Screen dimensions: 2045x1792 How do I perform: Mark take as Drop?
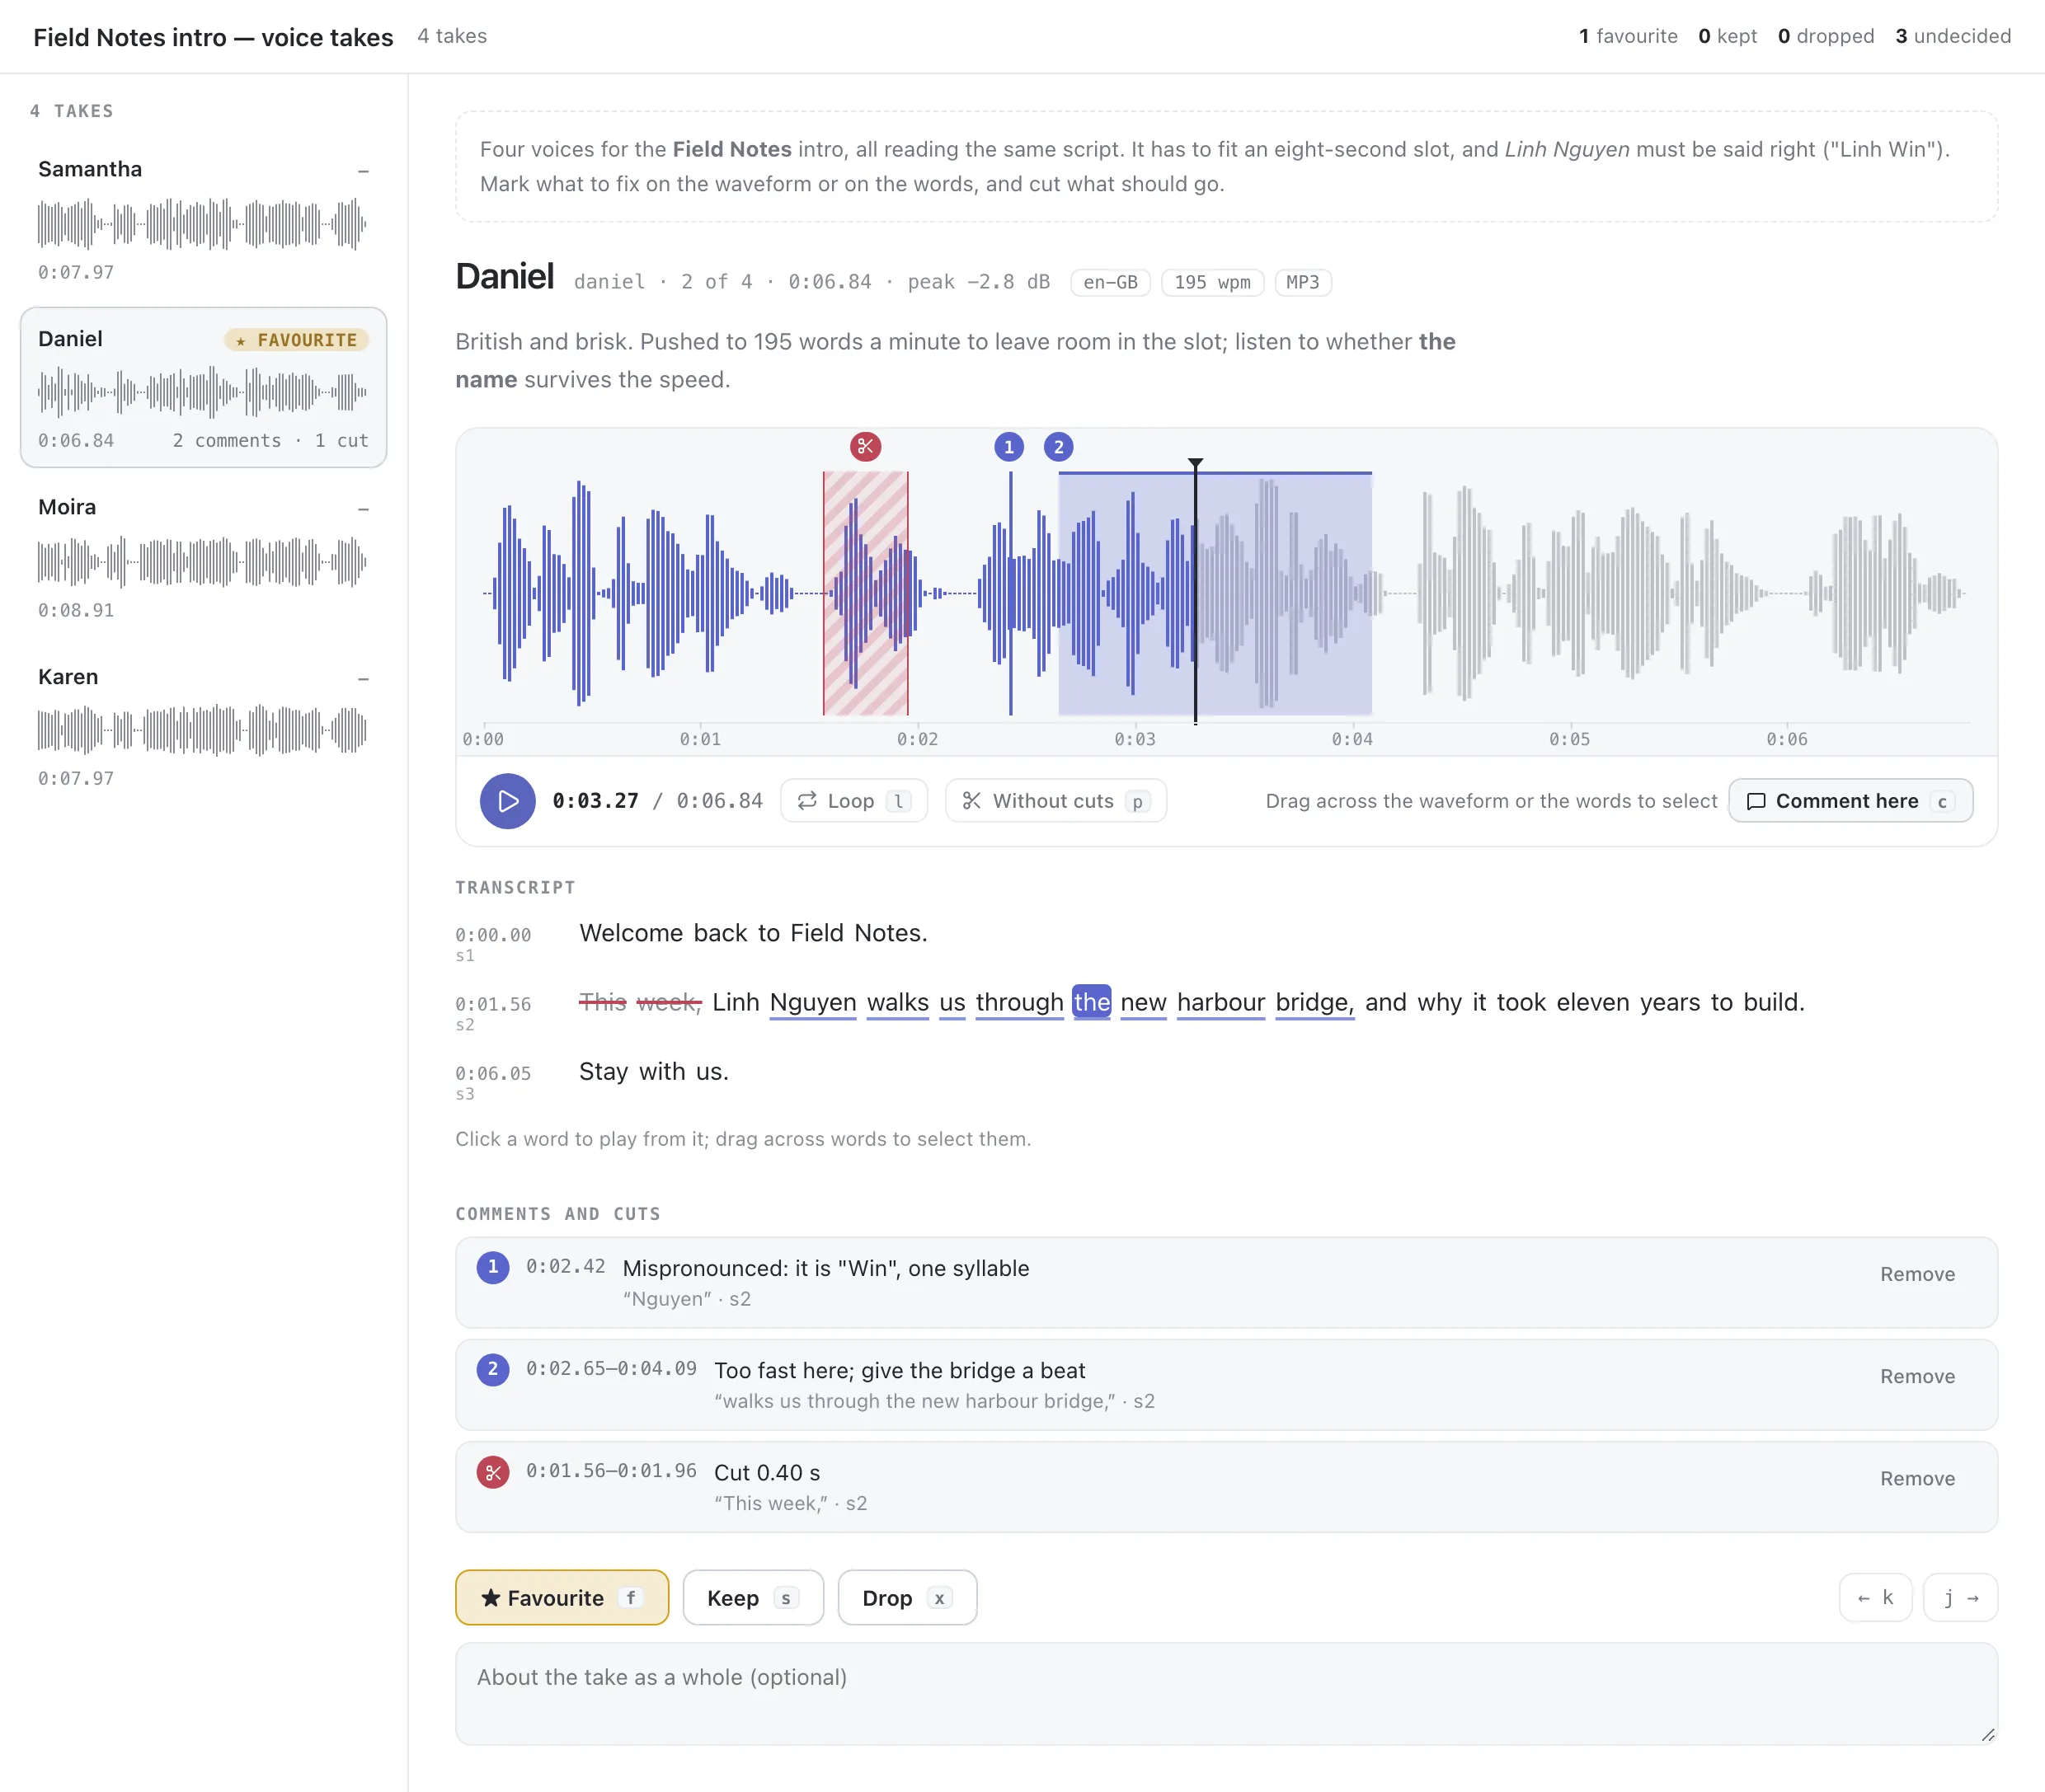tap(906, 1598)
